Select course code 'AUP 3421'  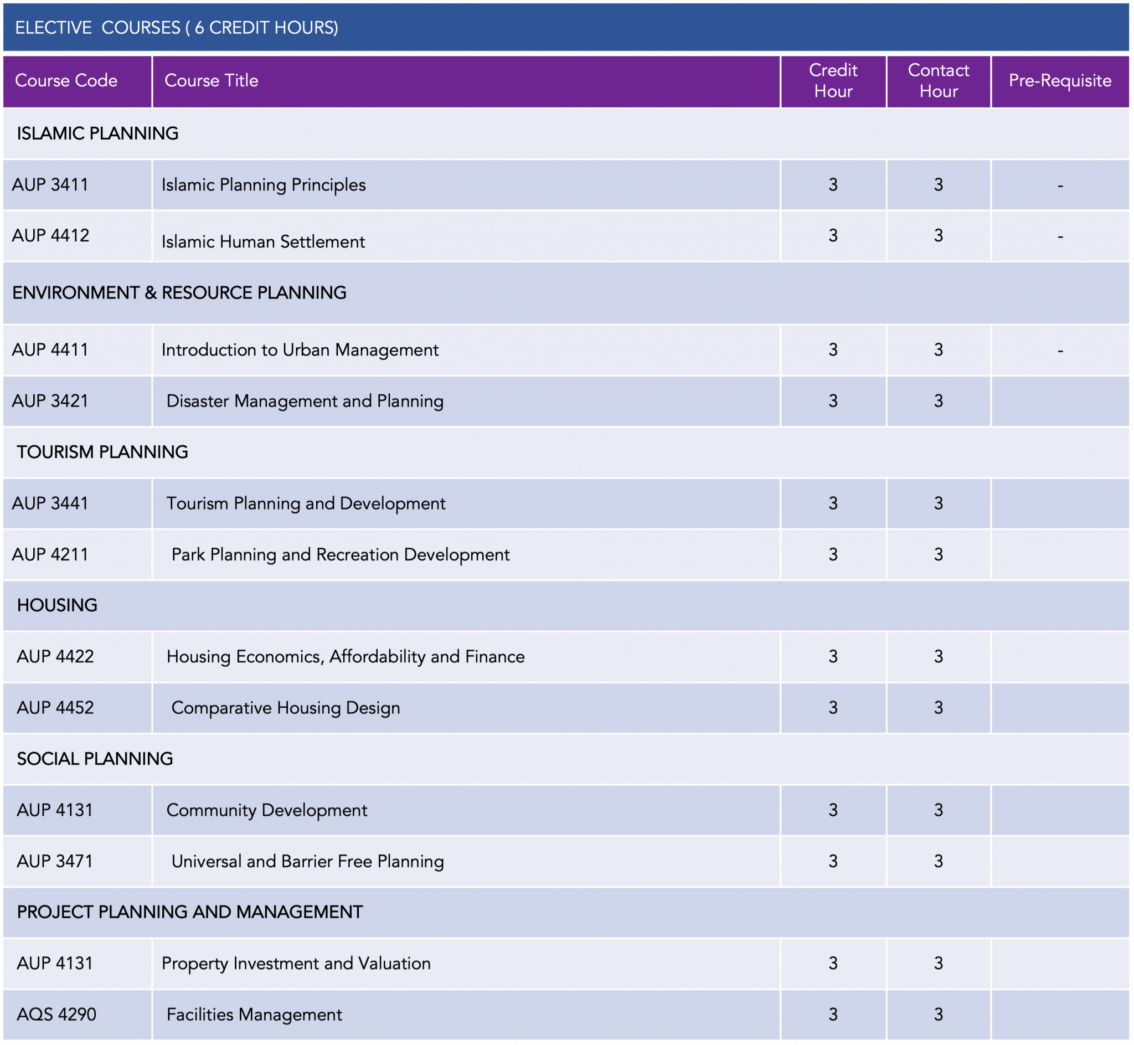(x=50, y=401)
